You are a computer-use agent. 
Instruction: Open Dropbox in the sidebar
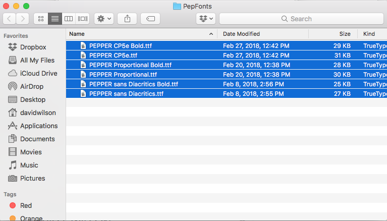[x=33, y=47]
